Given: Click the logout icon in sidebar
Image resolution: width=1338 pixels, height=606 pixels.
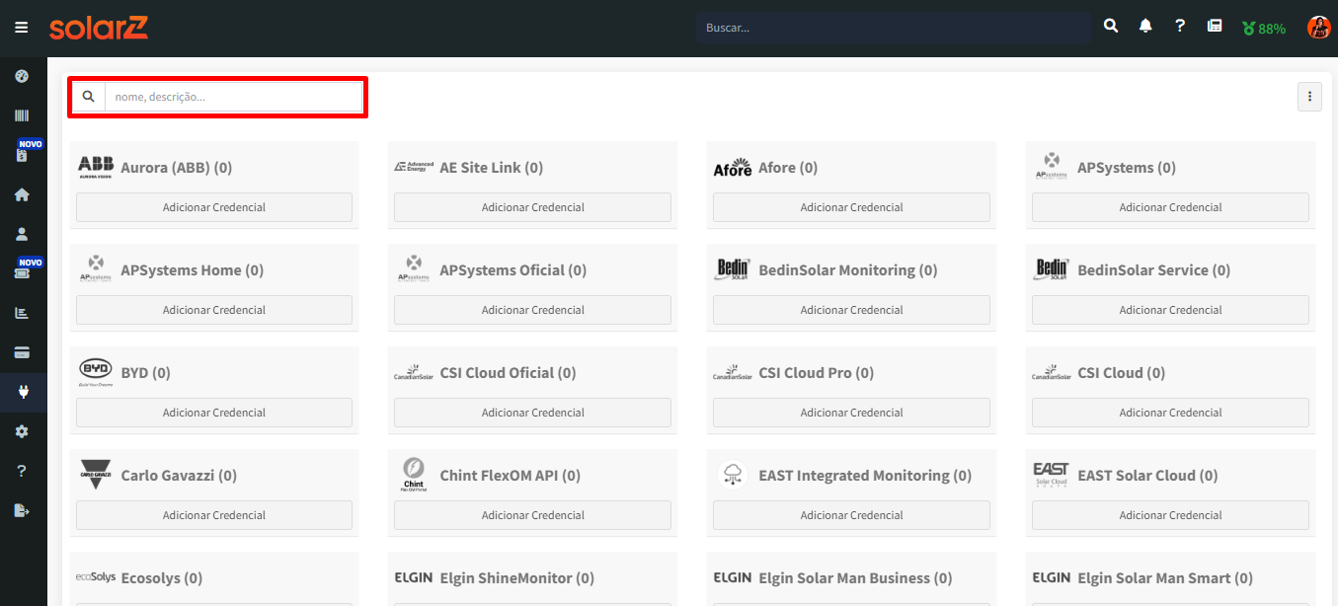Looking at the screenshot, I should [22, 510].
